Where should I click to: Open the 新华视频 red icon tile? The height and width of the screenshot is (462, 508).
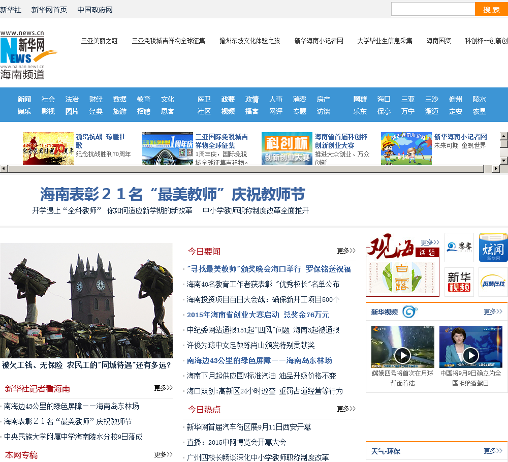tap(459, 282)
